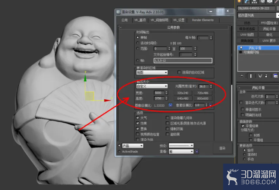Choose the 320x240 preset size button
The image size is (279, 190).
click(183, 93)
